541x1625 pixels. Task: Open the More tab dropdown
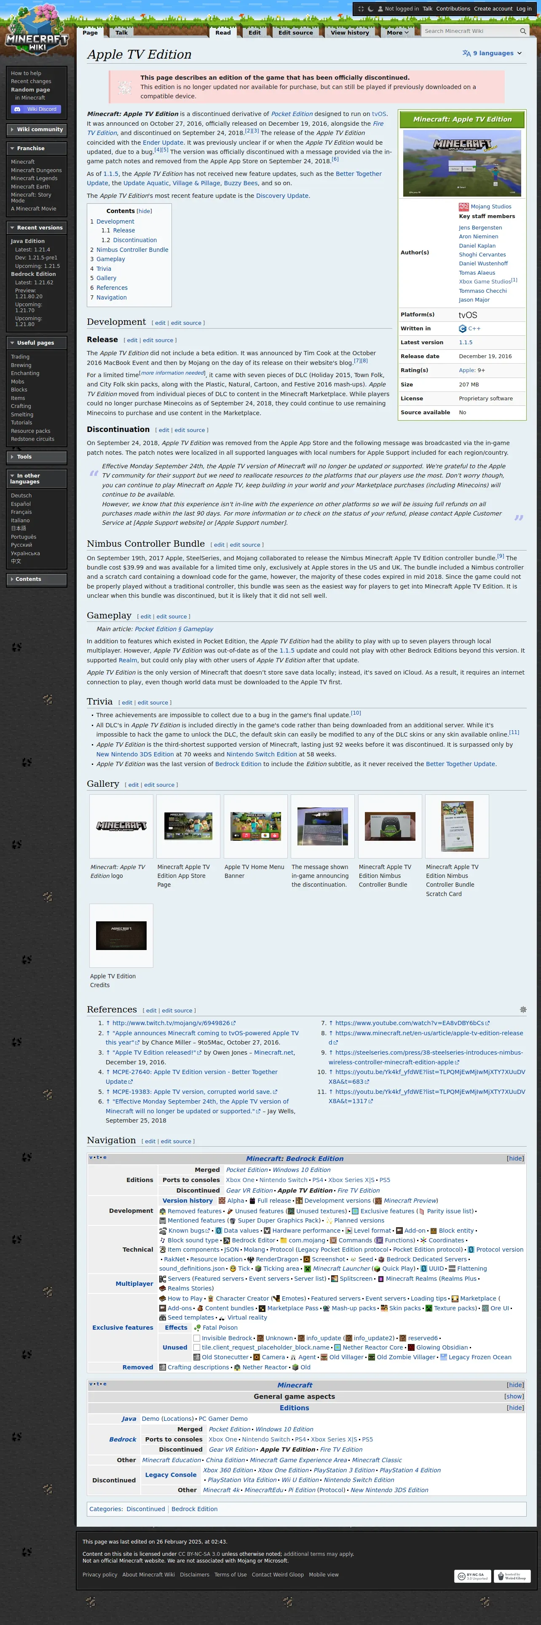coord(397,33)
